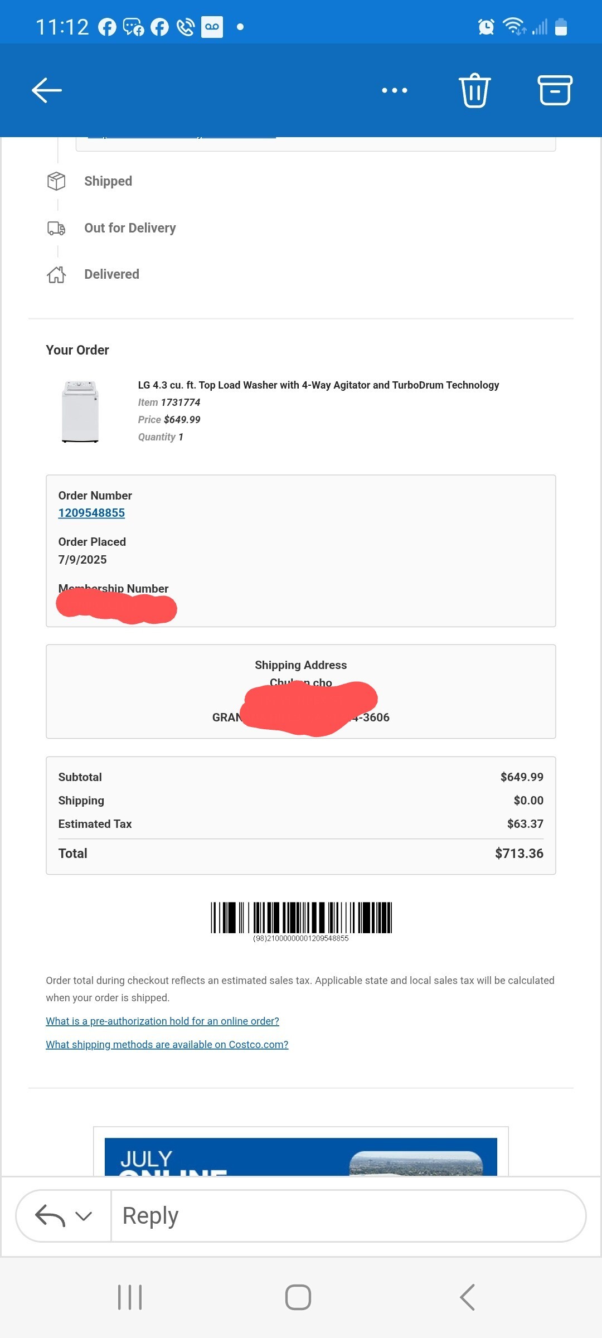Open the July Online promotional banner
Screen dimensions: 602x1338
point(301,1157)
